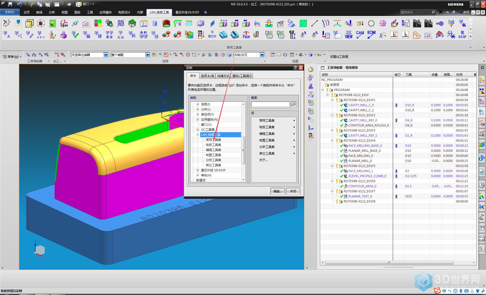This screenshot has height=295, width=486.
Task: Click the EDM toolbar icon
Action: [371, 35]
